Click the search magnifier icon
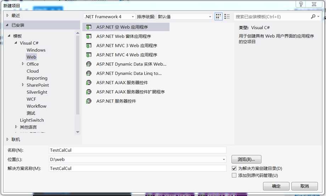Viewport: 326px width, 196px height. click(313, 17)
